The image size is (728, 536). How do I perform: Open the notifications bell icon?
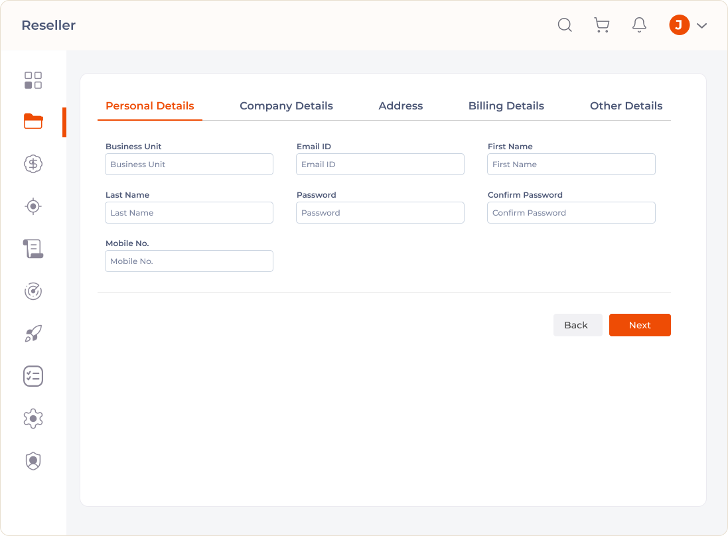[x=639, y=25]
